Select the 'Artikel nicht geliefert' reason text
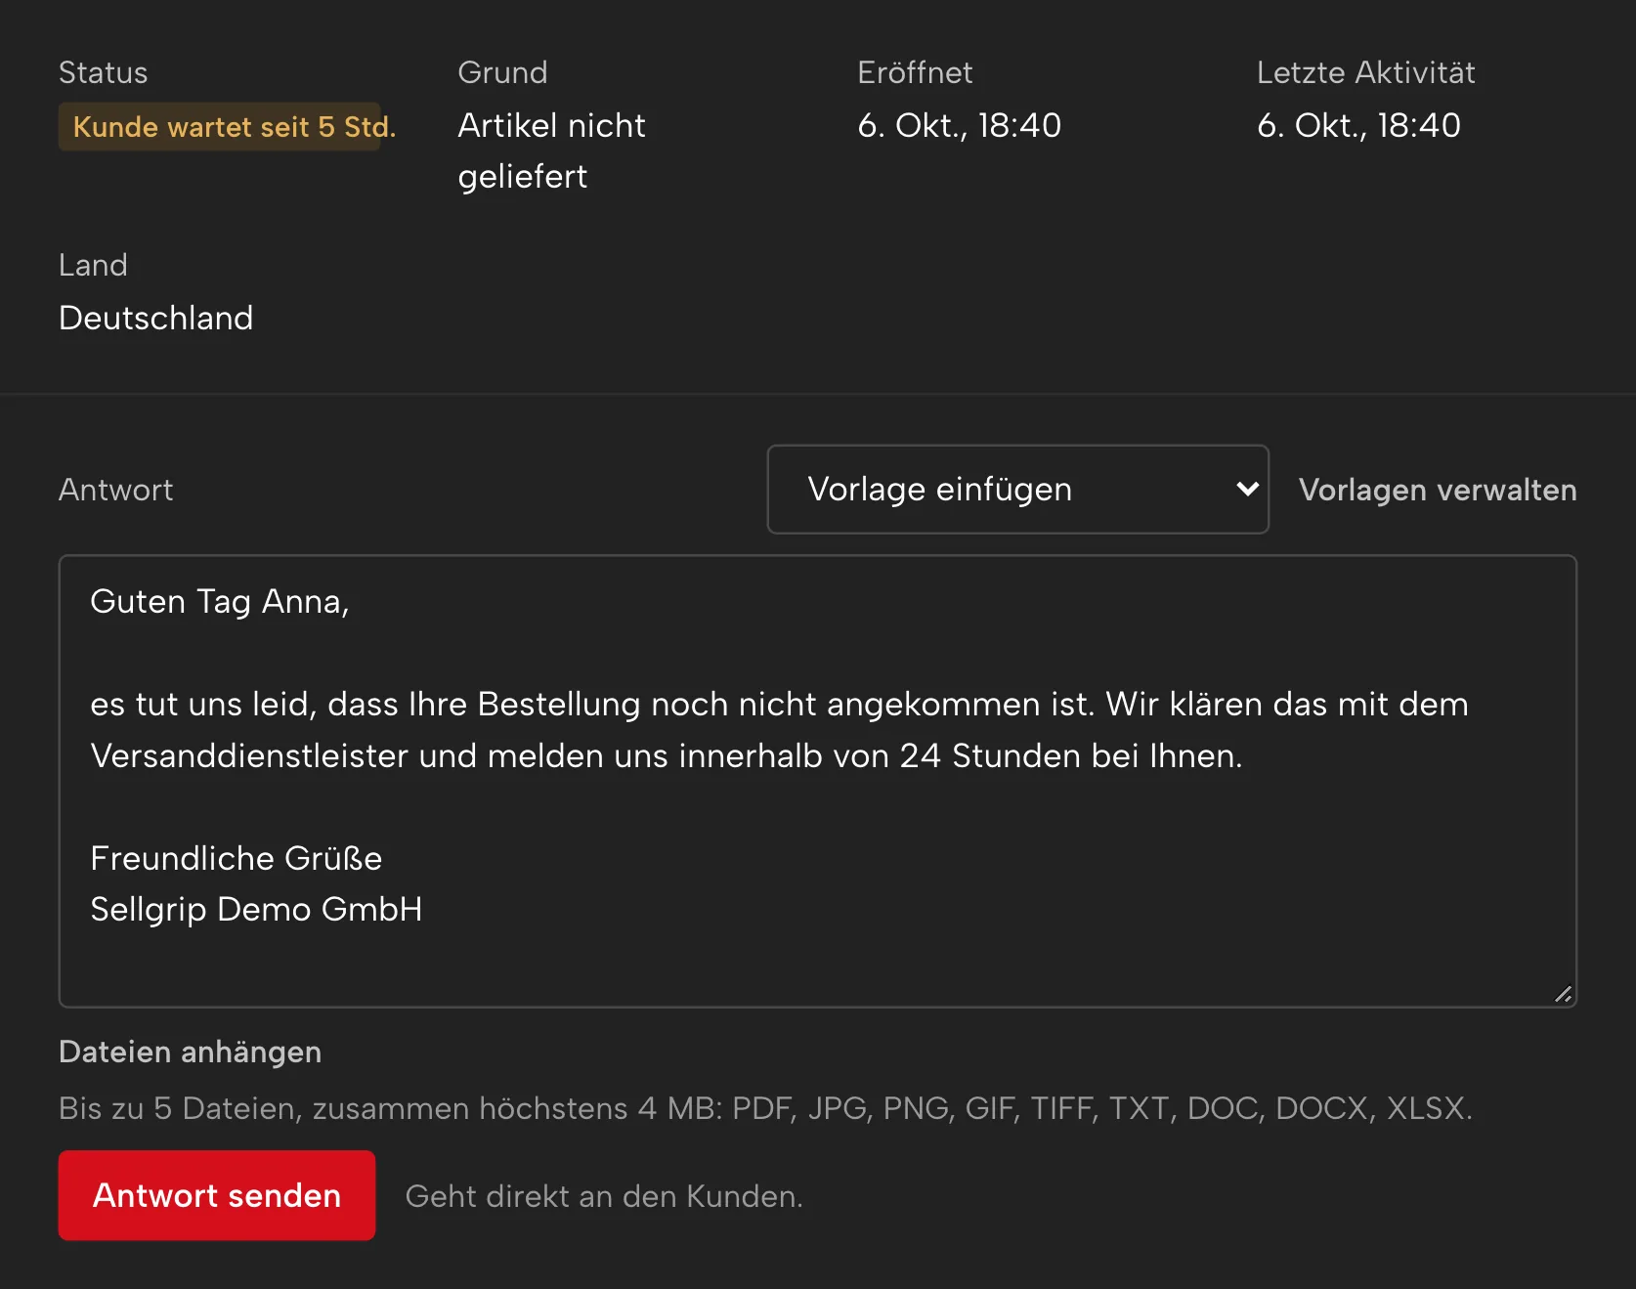The image size is (1636, 1289). pos(551,150)
